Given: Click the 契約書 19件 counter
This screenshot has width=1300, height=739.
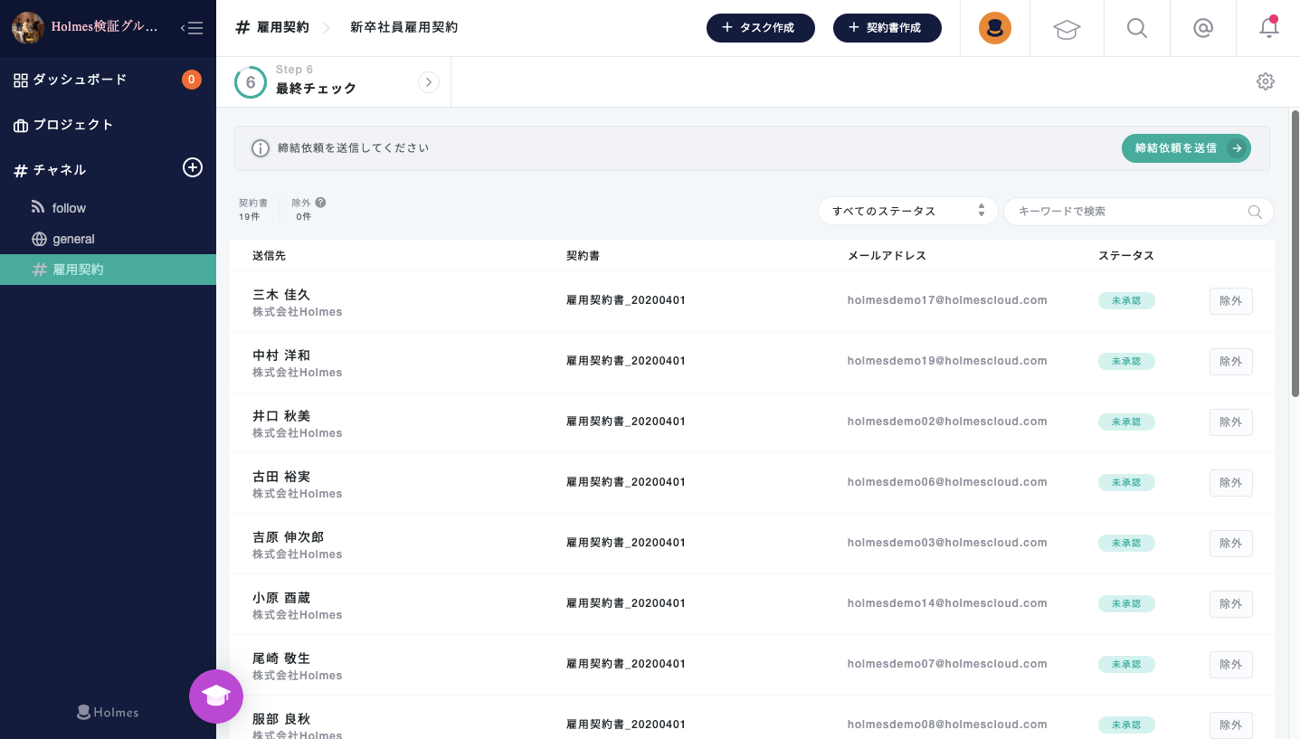Looking at the screenshot, I should pos(253,210).
